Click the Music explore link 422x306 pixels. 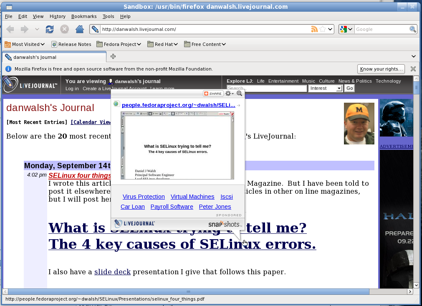coord(308,81)
